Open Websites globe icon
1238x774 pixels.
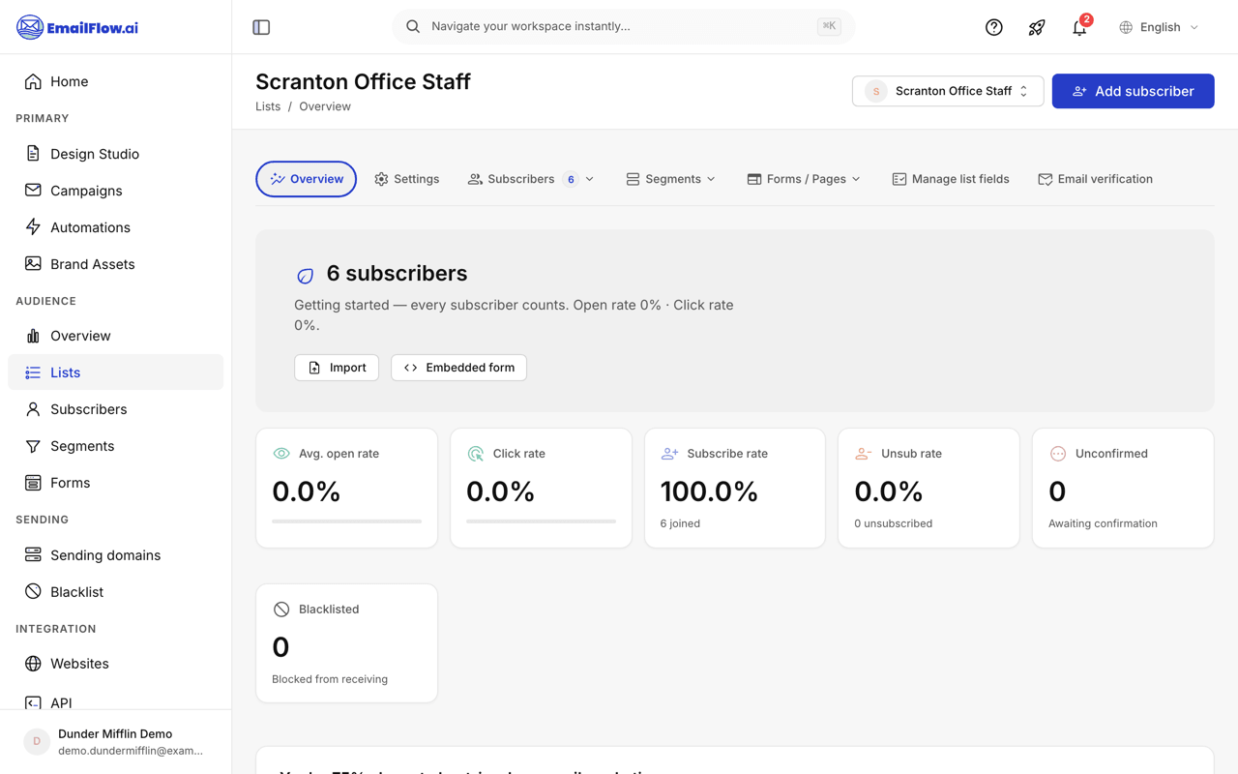coord(33,664)
